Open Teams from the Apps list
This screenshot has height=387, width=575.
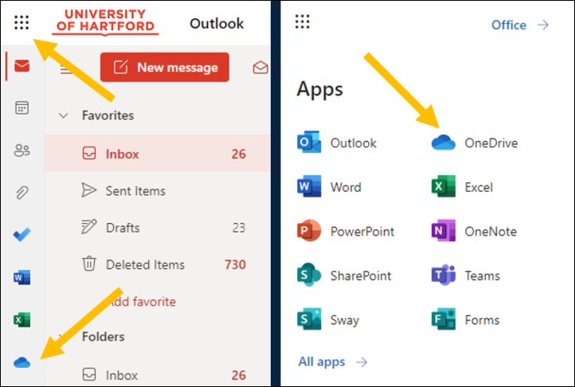point(466,276)
